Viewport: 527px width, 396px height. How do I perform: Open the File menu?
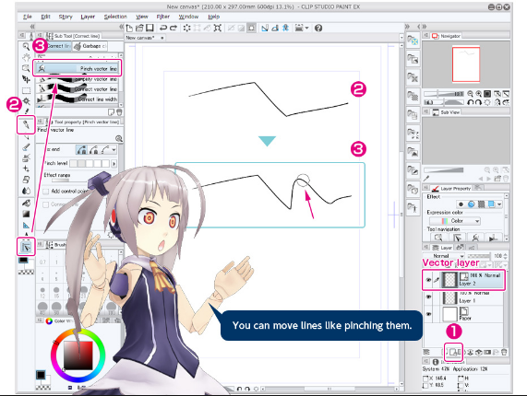(28, 17)
